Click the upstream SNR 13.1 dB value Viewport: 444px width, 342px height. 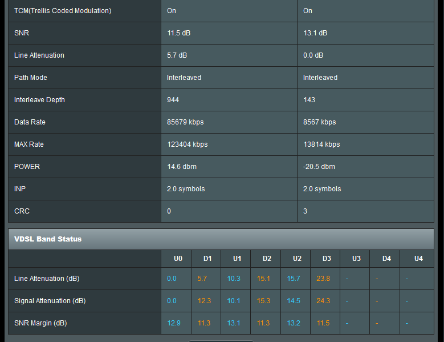click(315, 33)
